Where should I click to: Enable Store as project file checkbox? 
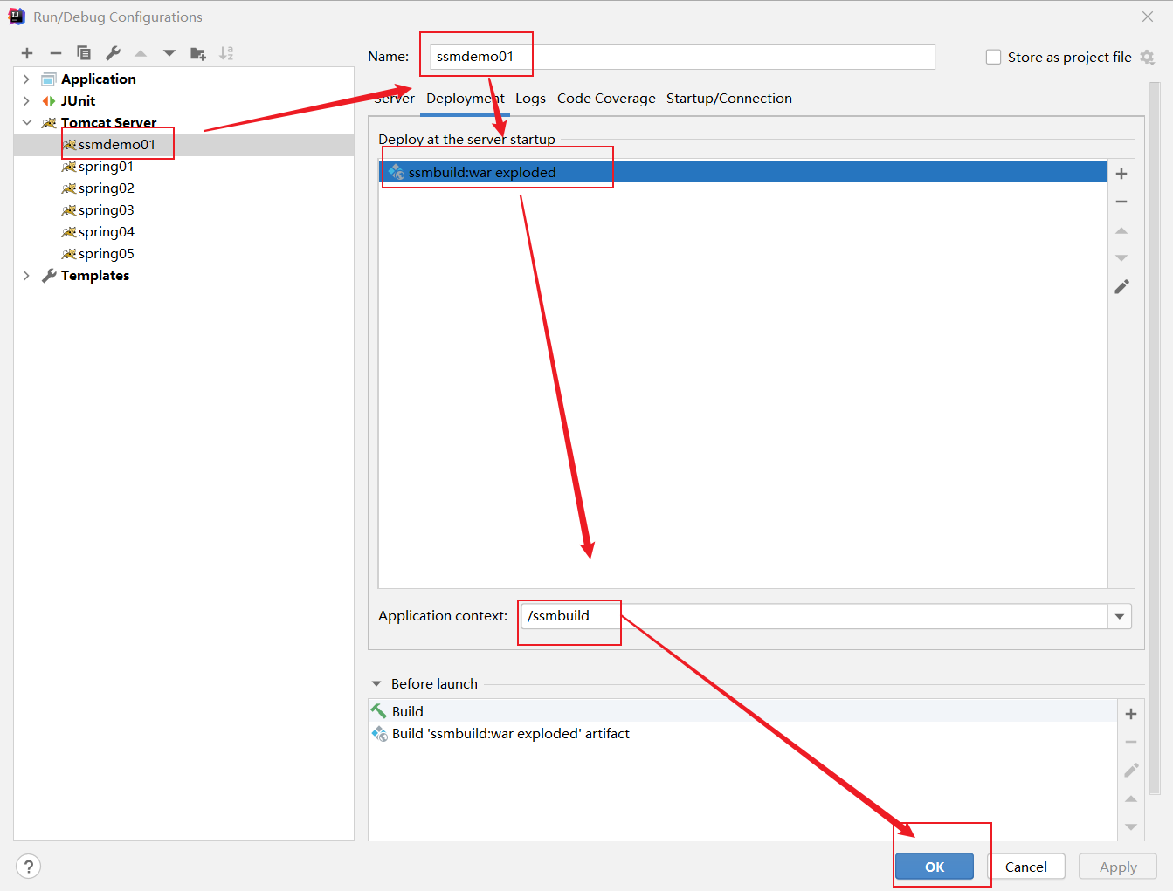[x=993, y=57]
